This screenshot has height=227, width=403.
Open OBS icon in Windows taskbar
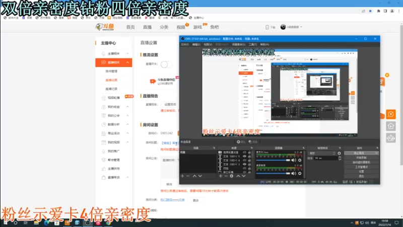[88, 222]
